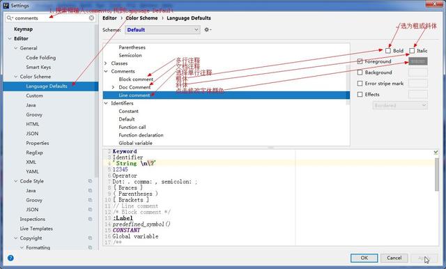Viewport: 446px width, 269px height.
Task: Select Parentheses attribute
Action: click(132, 47)
